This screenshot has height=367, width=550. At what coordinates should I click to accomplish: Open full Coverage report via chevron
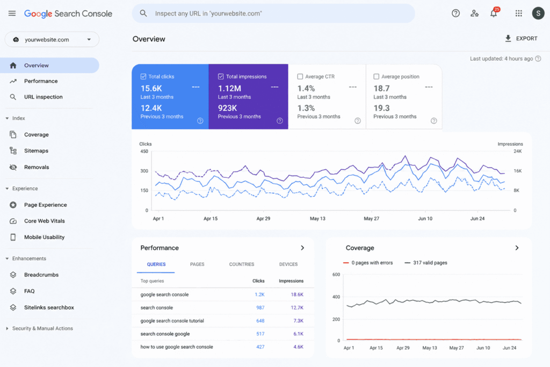(x=517, y=248)
